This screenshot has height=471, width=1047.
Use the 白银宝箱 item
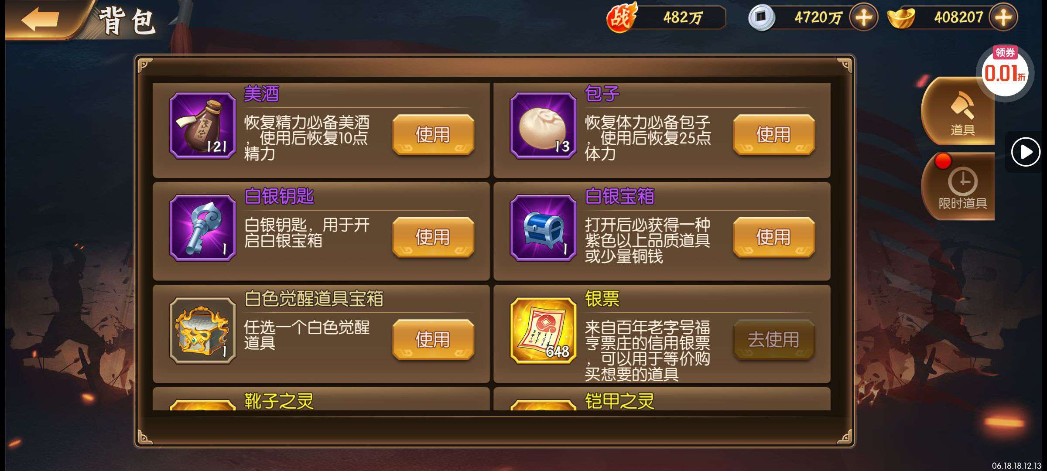(773, 237)
